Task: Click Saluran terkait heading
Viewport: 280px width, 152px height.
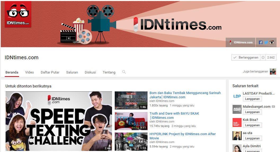Action: [x=245, y=86]
